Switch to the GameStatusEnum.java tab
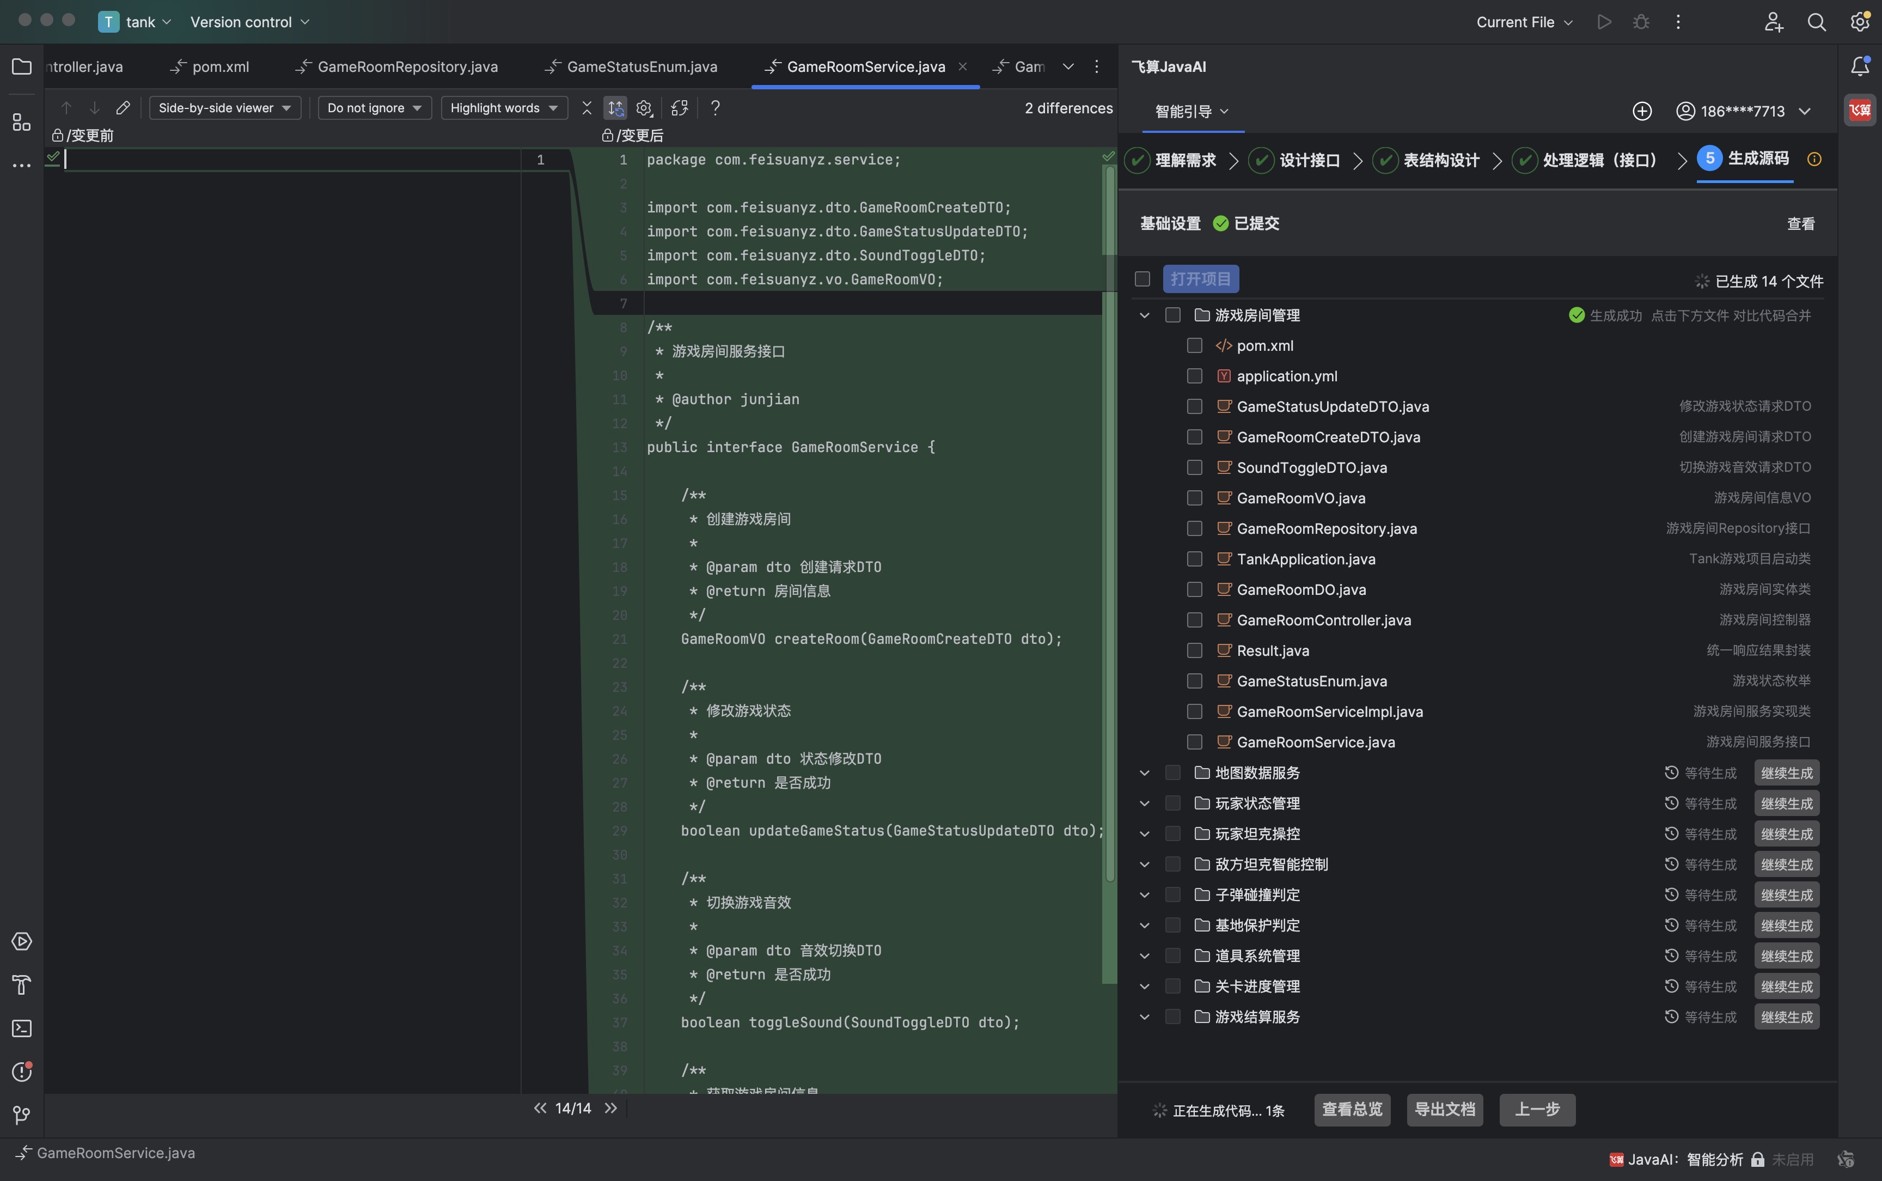The image size is (1882, 1181). 641,66
